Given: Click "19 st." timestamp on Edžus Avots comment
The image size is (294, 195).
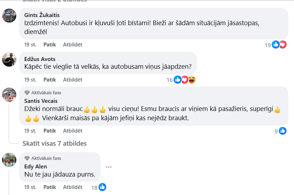Looking at the screenshot, I should coord(30,80).
